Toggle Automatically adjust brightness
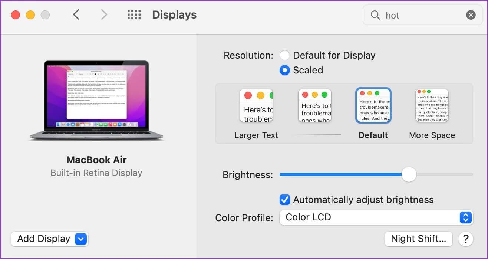Viewport: 488px width, 259px height. tap(284, 200)
